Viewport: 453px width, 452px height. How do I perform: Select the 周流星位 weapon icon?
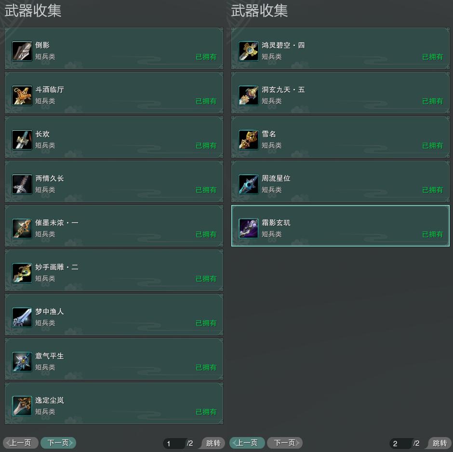(249, 184)
